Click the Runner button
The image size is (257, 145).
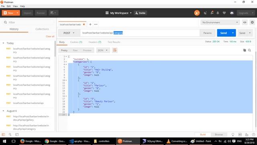[x=41, y=13]
